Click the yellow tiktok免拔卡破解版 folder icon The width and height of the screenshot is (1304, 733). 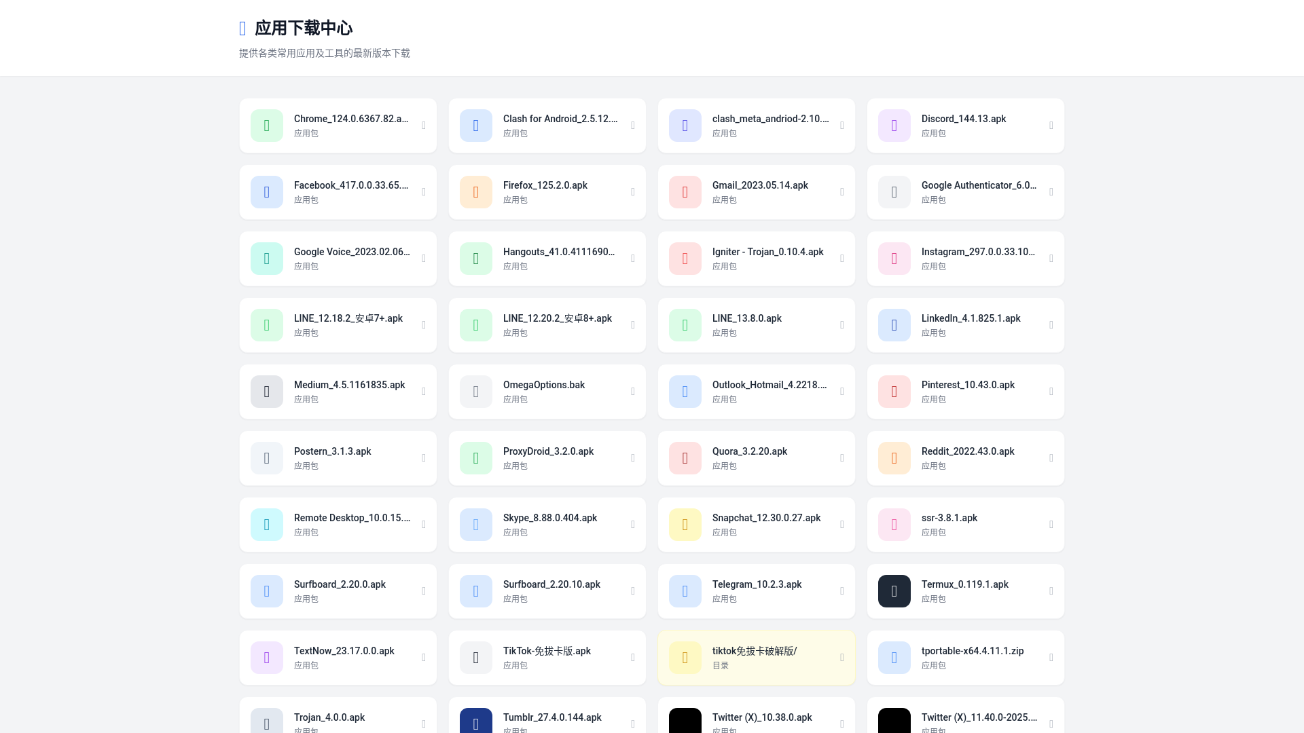pyautogui.click(x=685, y=658)
